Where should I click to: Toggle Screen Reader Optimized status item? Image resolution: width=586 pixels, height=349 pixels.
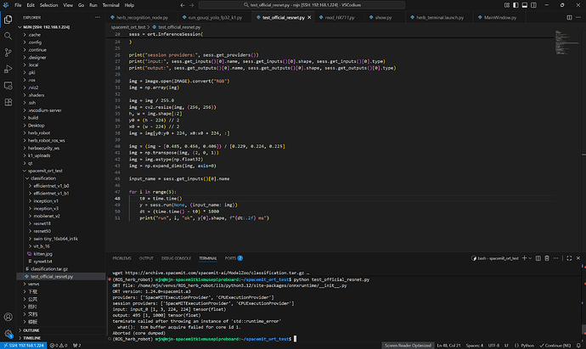click(408, 346)
